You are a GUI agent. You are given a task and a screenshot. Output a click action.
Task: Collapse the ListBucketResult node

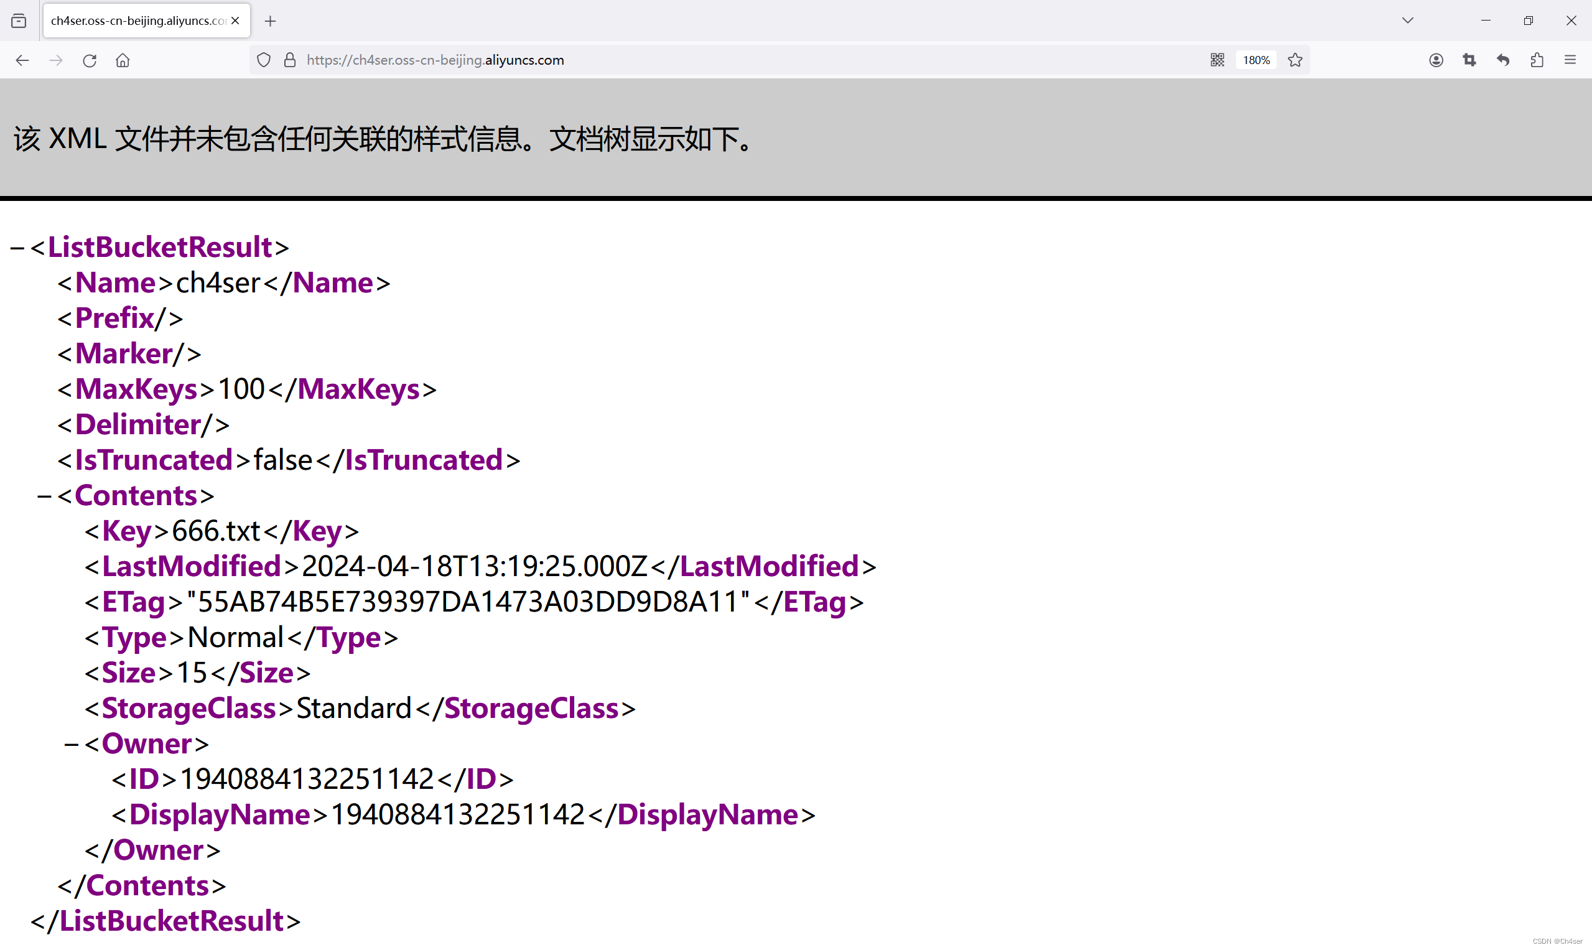pos(17,248)
